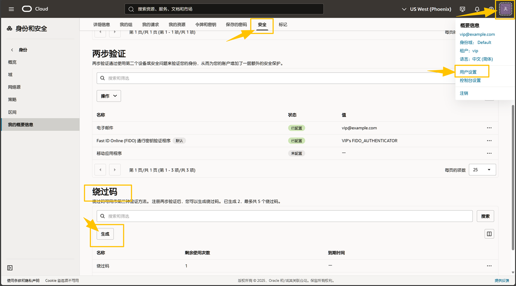Image resolution: width=516 pixels, height=286 pixels.
Task: Select 策略 in the left sidebar
Action: (x=12, y=100)
